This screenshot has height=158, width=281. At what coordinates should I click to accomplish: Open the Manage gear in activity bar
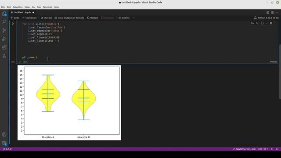4,143
